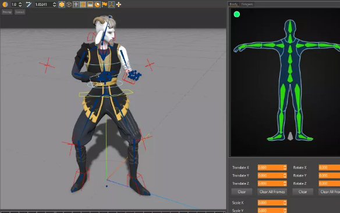The width and height of the screenshot is (340, 213).
Task: Select the blue joint on character's head top
Action: [x=110, y=17]
